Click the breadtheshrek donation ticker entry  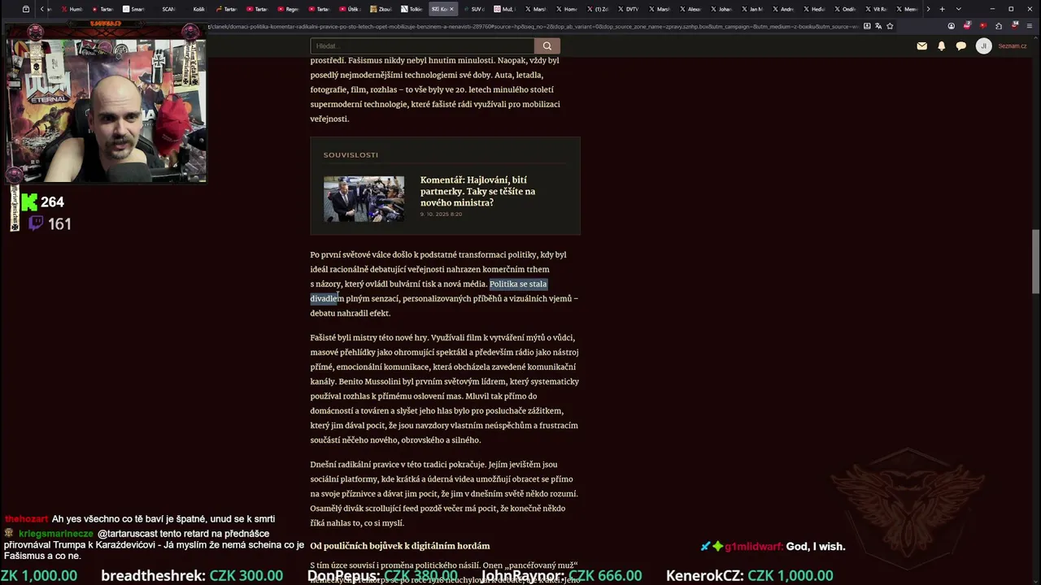pyautogui.click(x=192, y=575)
